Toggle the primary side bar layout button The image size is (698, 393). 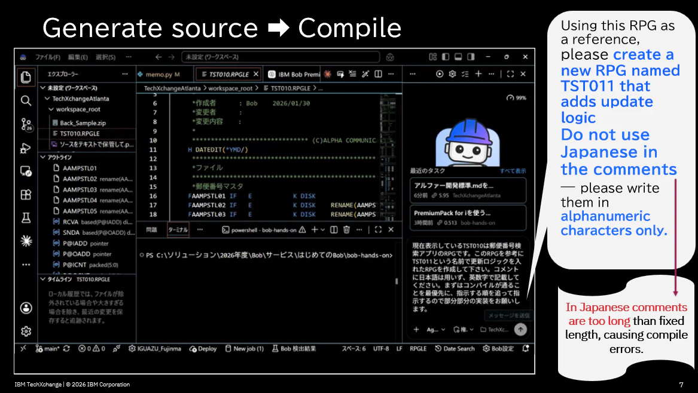(445, 57)
